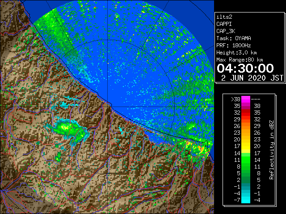Pick the orange 26–29 dBZ color band
This screenshot has height=214, width=286.
point(246,126)
